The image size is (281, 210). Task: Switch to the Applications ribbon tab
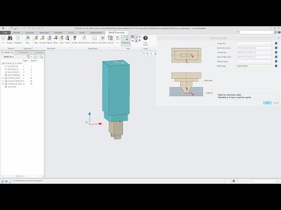[96, 33]
